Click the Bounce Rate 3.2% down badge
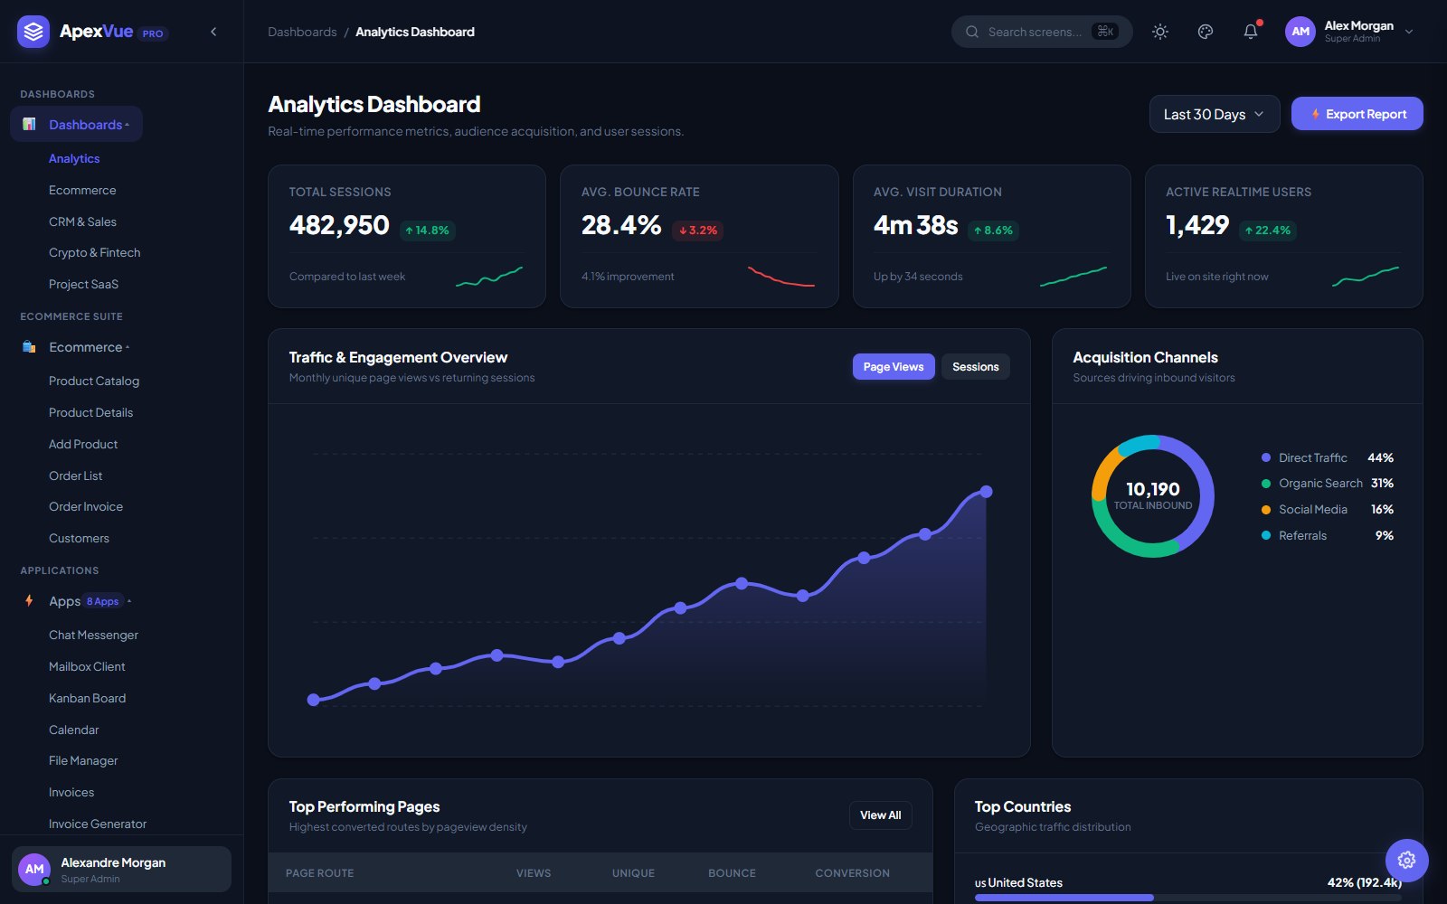Viewport: 1447px width, 904px height. (x=699, y=231)
